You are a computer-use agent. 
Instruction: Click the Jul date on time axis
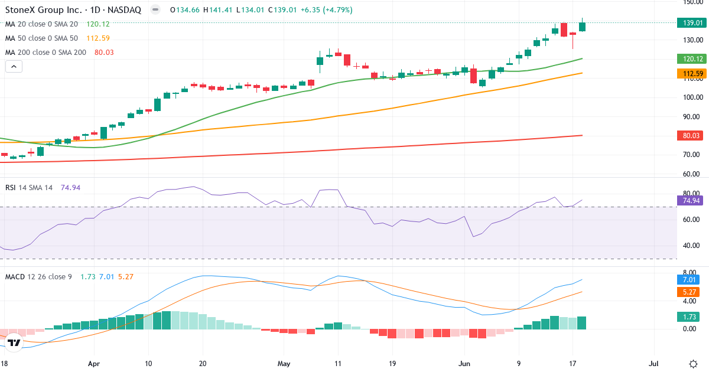click(654, 364)
